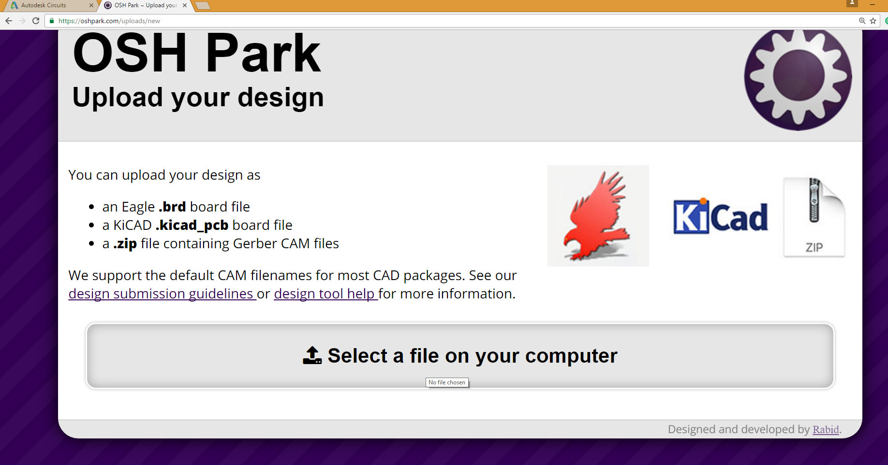Click the KiCad logo image
The width and height of the screenshot is (888, 465).
click(720, 216)
